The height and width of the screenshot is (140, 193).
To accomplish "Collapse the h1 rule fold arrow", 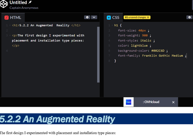I will tap(112, 25).
